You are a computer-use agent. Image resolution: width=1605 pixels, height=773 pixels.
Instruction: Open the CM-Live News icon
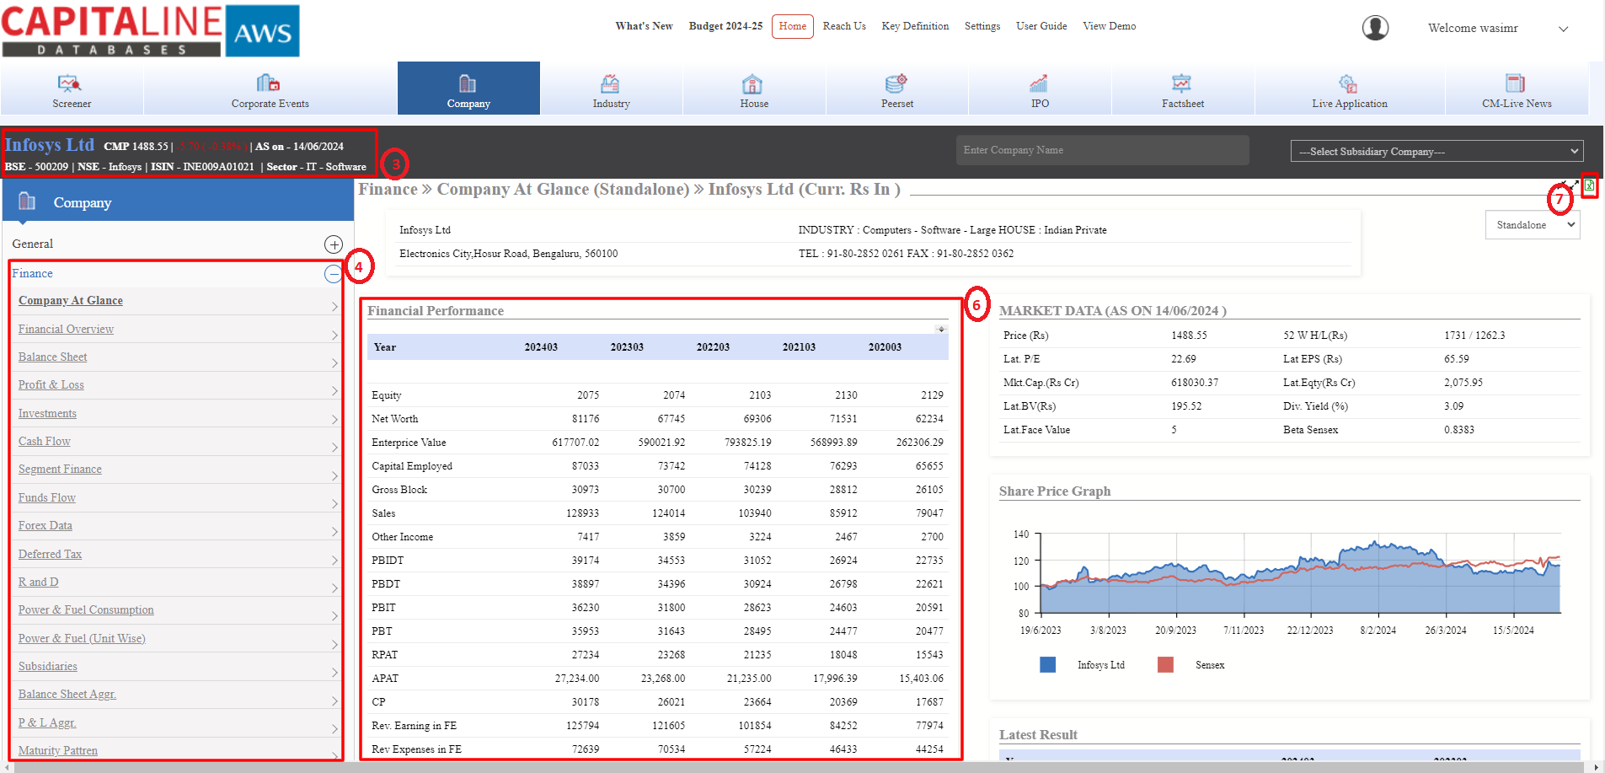pyautogui.click(x=1516, y=83)
